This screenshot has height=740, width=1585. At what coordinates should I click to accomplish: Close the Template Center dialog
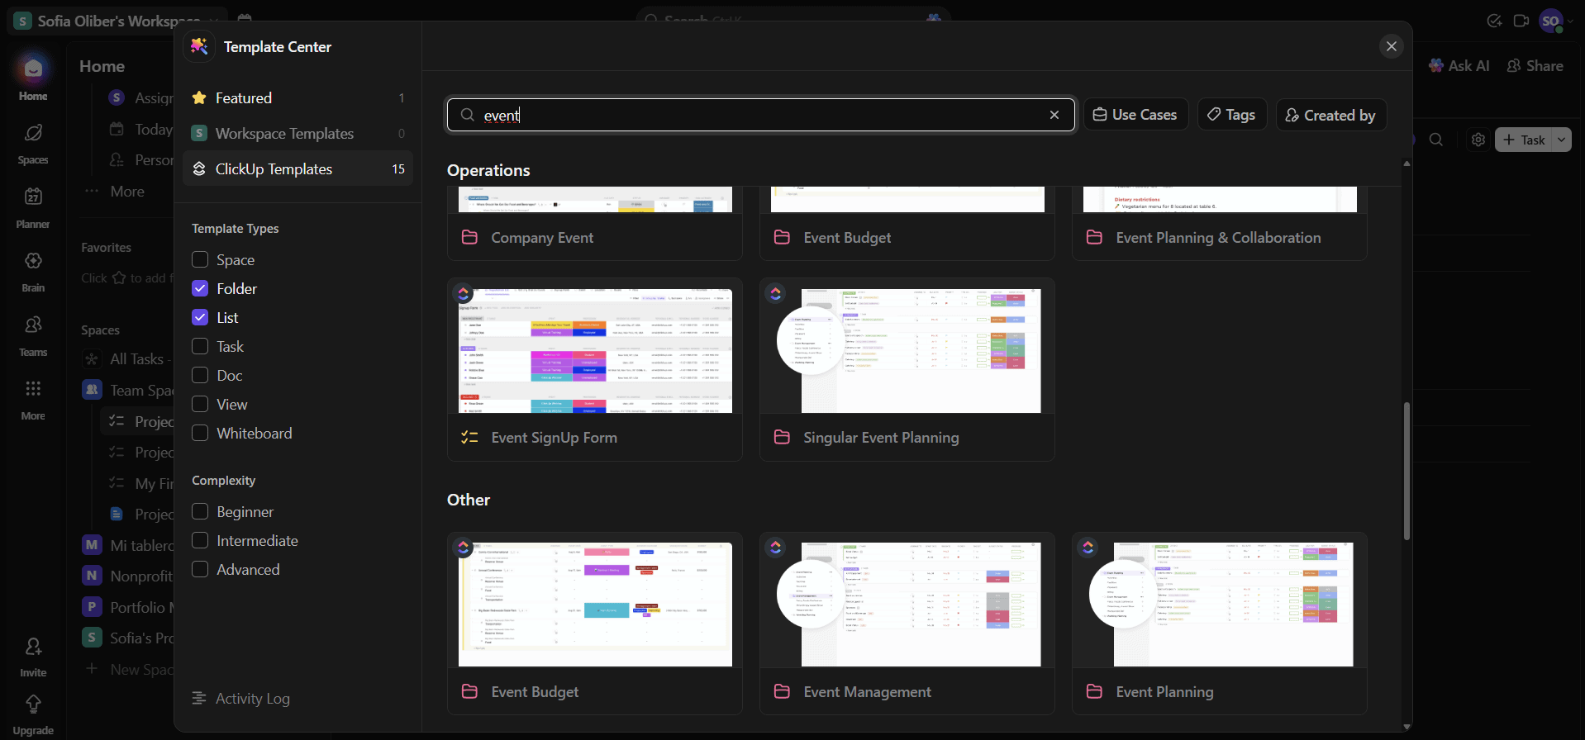(x=1392, y=46)
